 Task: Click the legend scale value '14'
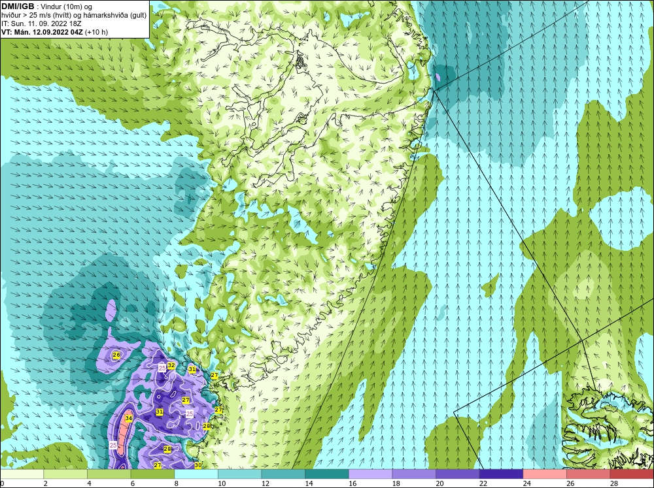(309, 483)
